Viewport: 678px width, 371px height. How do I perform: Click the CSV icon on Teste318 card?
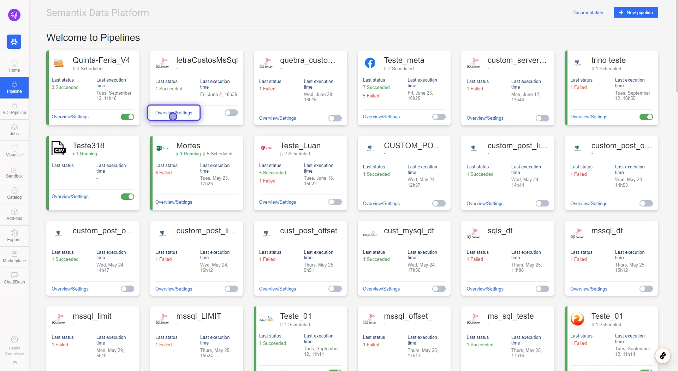click(58, 148)
